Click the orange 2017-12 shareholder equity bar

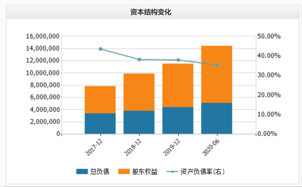point(100,100)
